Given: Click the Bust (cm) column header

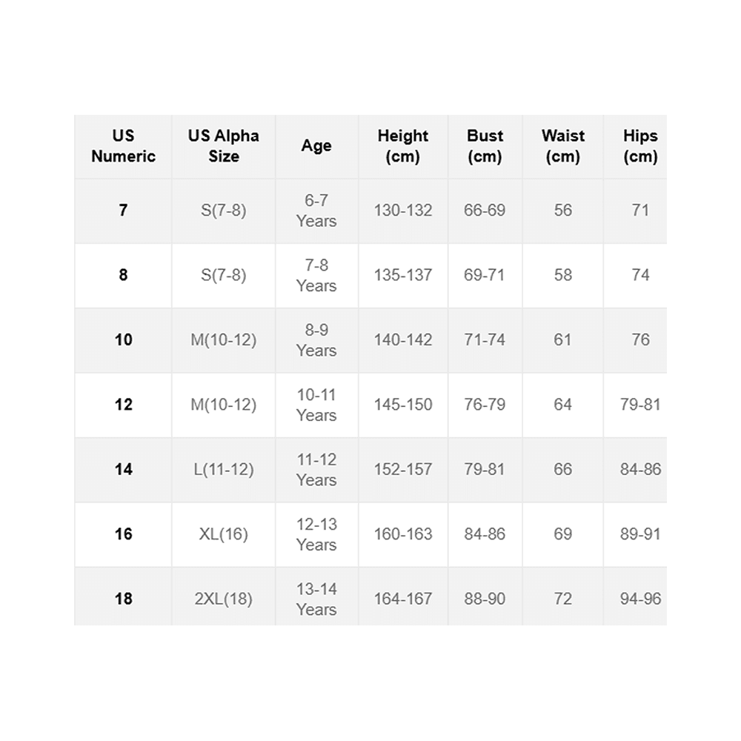Looking at the screenshot, I should pos(485,146).
